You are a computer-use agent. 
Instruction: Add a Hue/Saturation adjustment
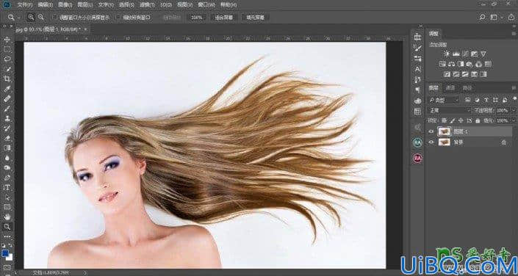(442, 64)
